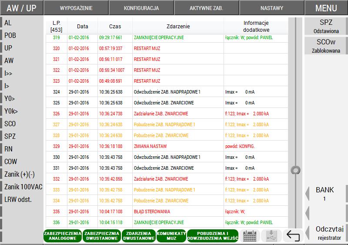The width and height of the screenshot is (348, 245).
Task: Click the Czas column header
Action: (x=115, y=26)
